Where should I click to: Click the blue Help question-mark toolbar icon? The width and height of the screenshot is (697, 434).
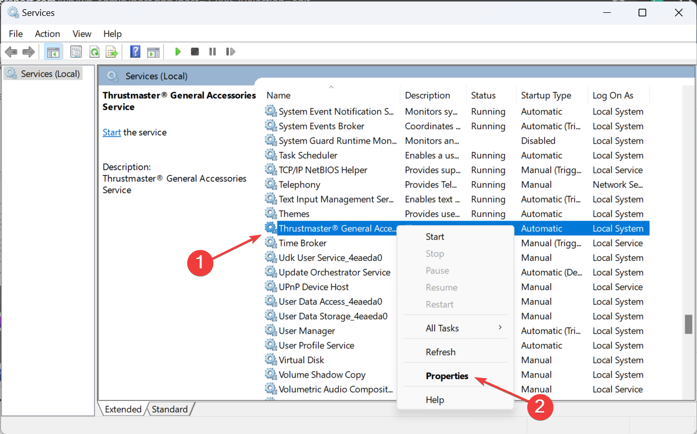(x=135, y=52)
